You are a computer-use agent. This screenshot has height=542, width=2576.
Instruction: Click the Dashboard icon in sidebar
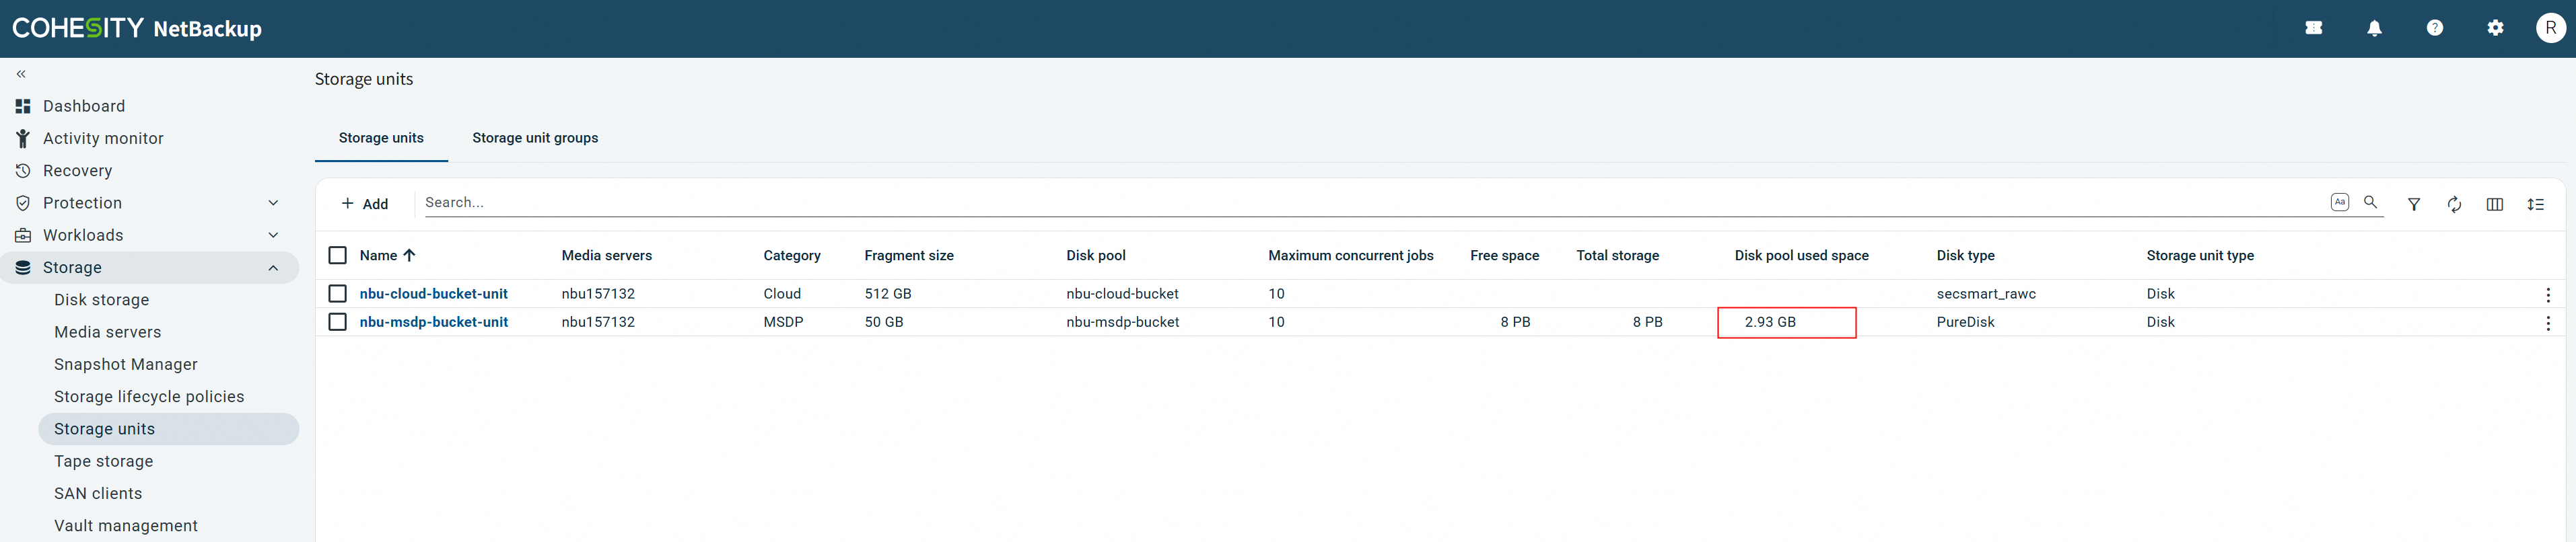point(23,106)
